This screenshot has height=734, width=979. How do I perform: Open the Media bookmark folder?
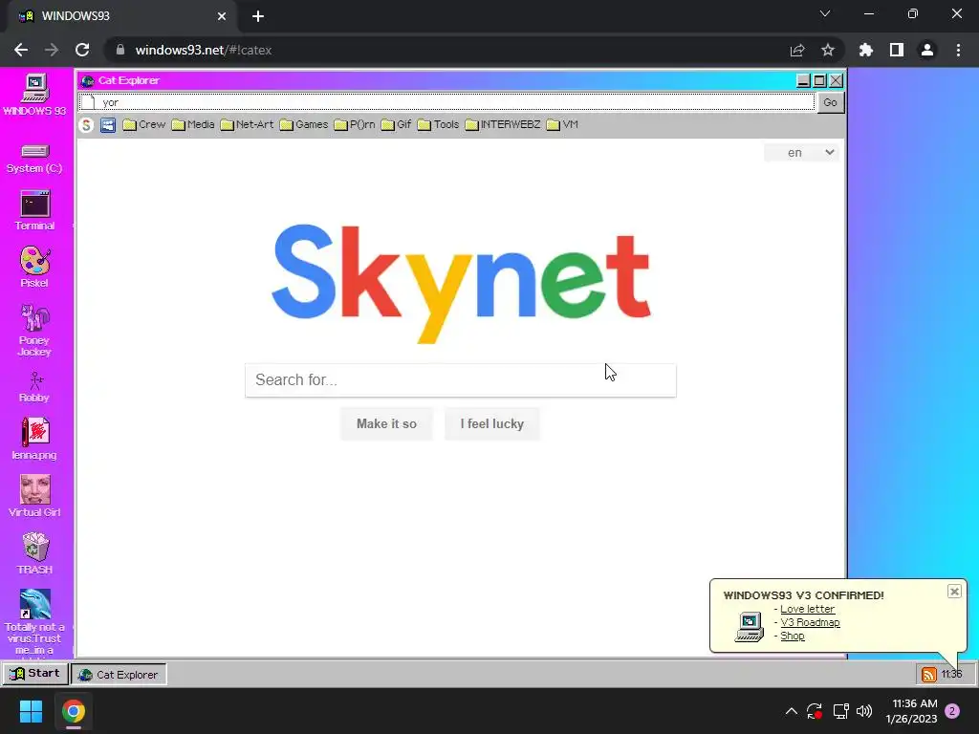point(193,125)
